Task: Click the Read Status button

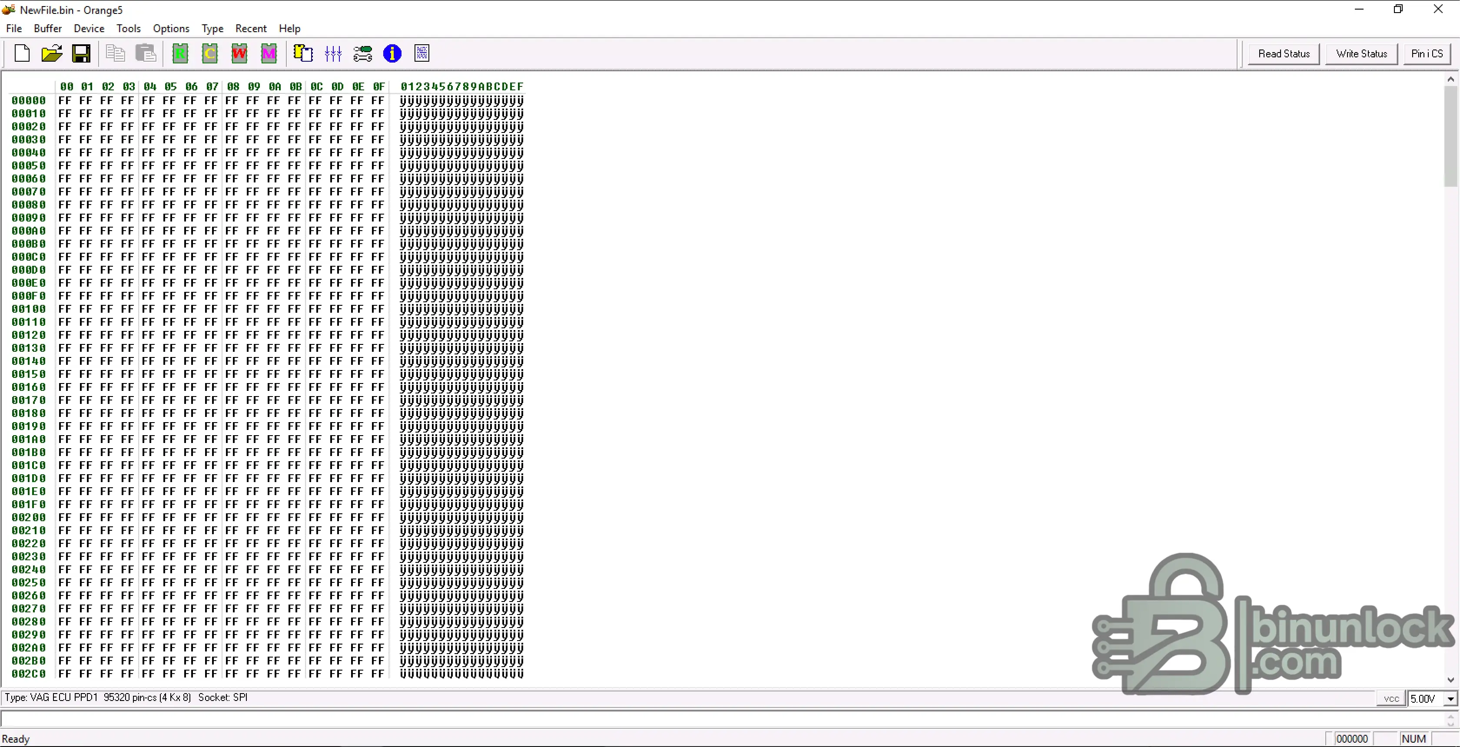Action: tap(1284, 54)
